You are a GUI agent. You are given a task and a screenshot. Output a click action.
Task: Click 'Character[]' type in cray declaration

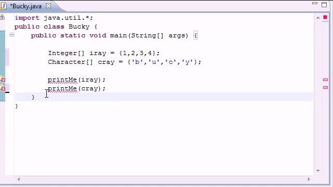[70, 62]
